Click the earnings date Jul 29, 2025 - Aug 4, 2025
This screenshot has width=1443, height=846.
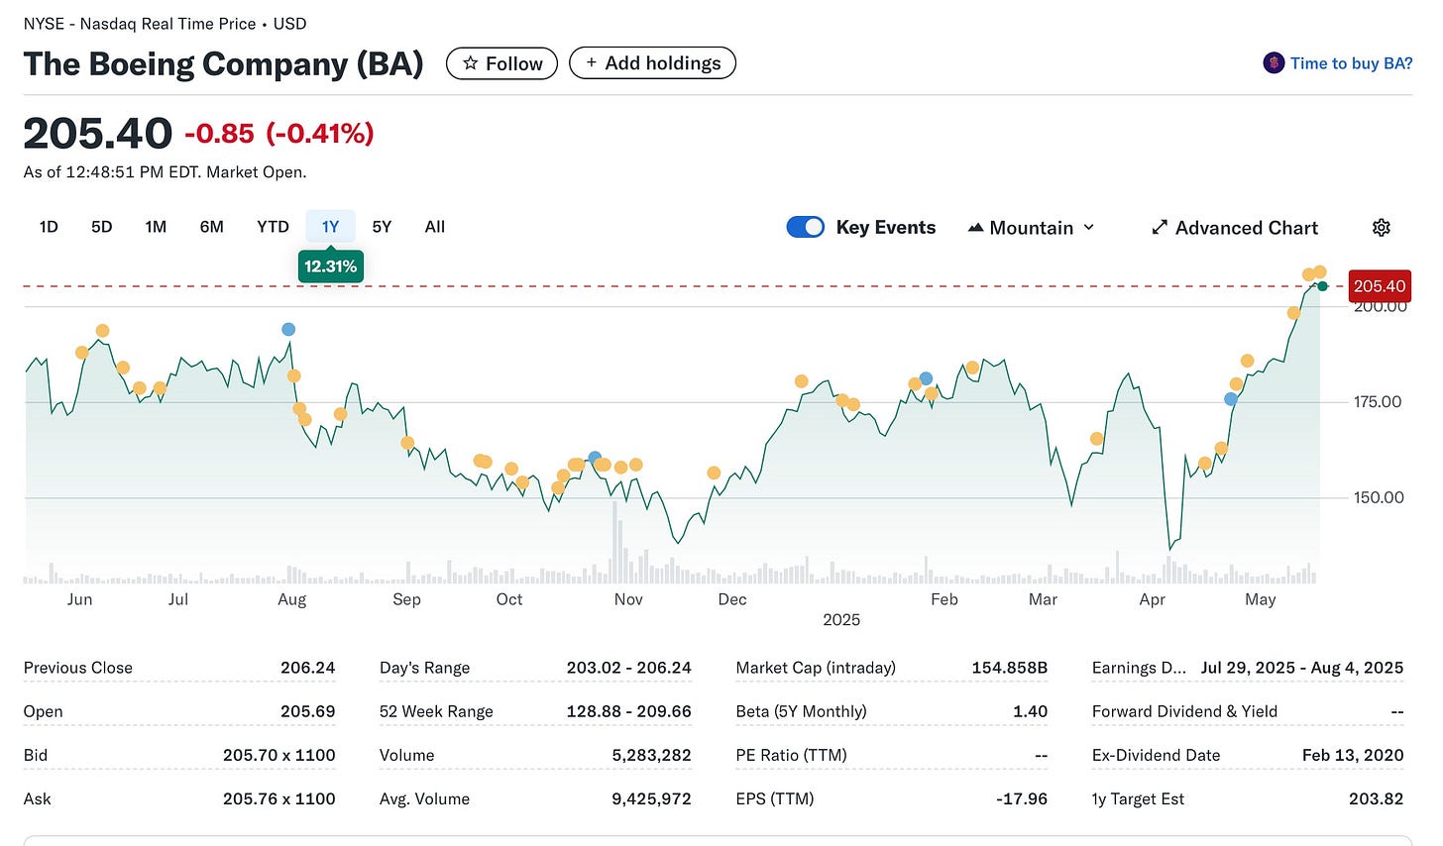1302,668
